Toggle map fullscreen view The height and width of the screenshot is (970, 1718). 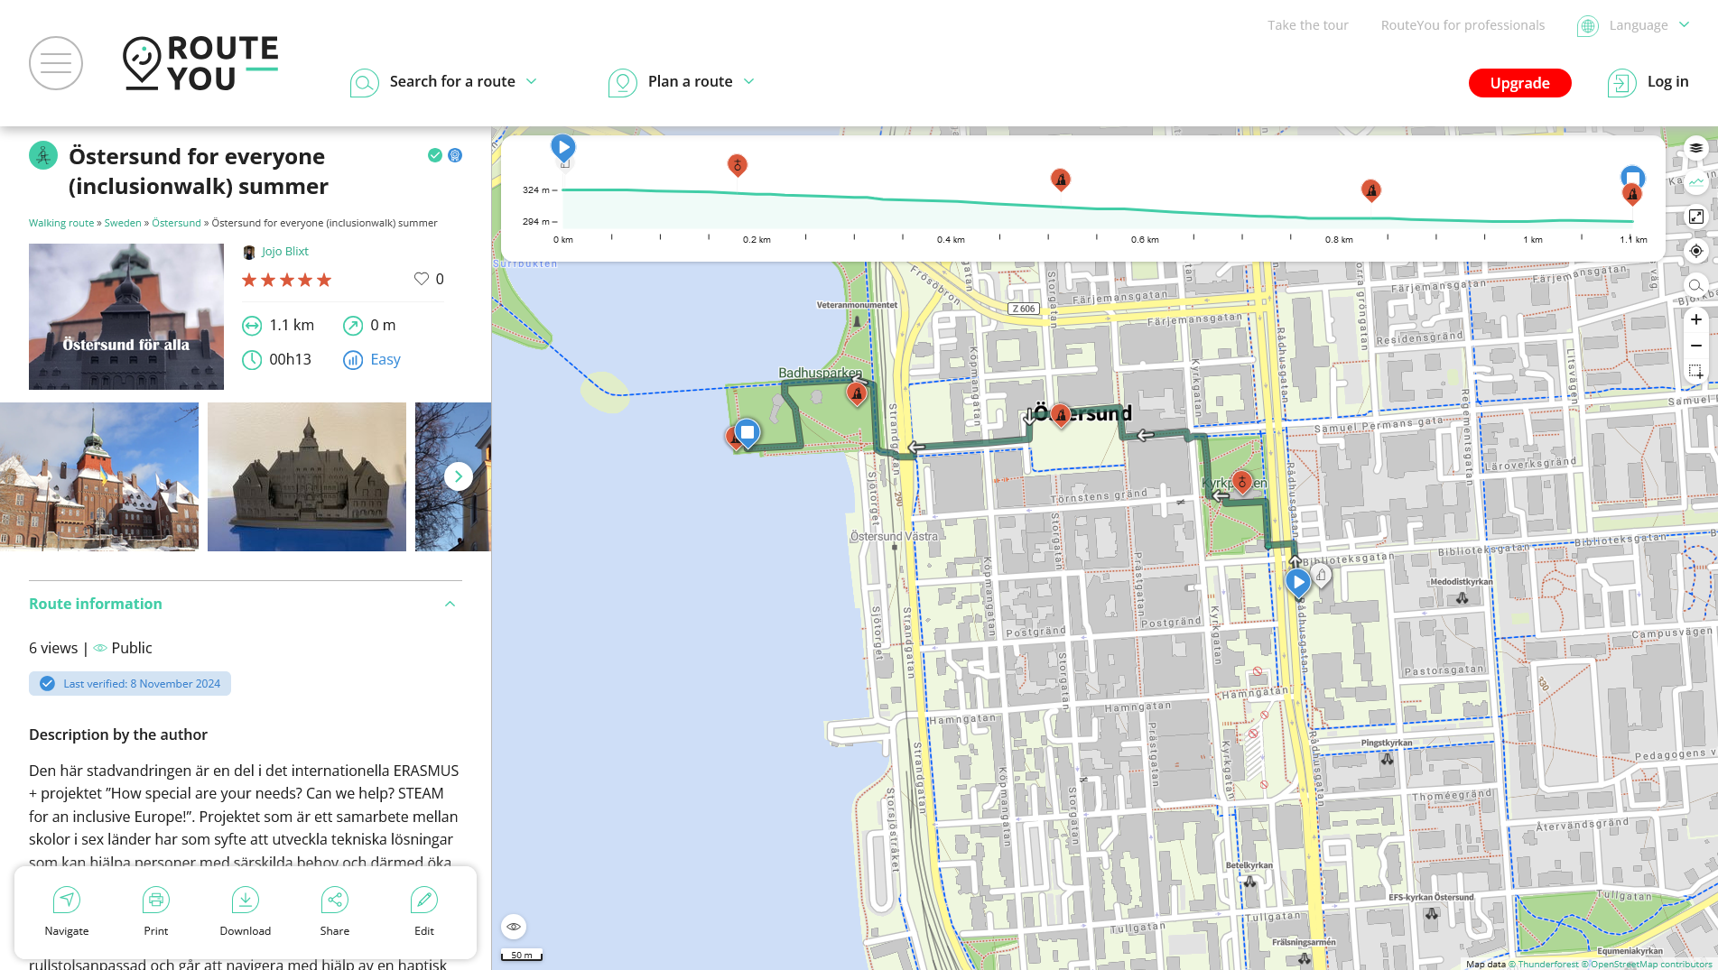coord(1696,217)
